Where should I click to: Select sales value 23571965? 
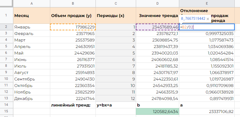pos(73,33)
